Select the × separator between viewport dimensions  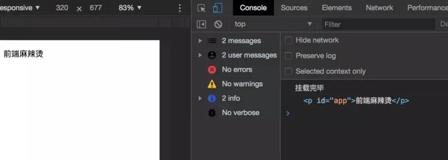click(x=79, y=9)
